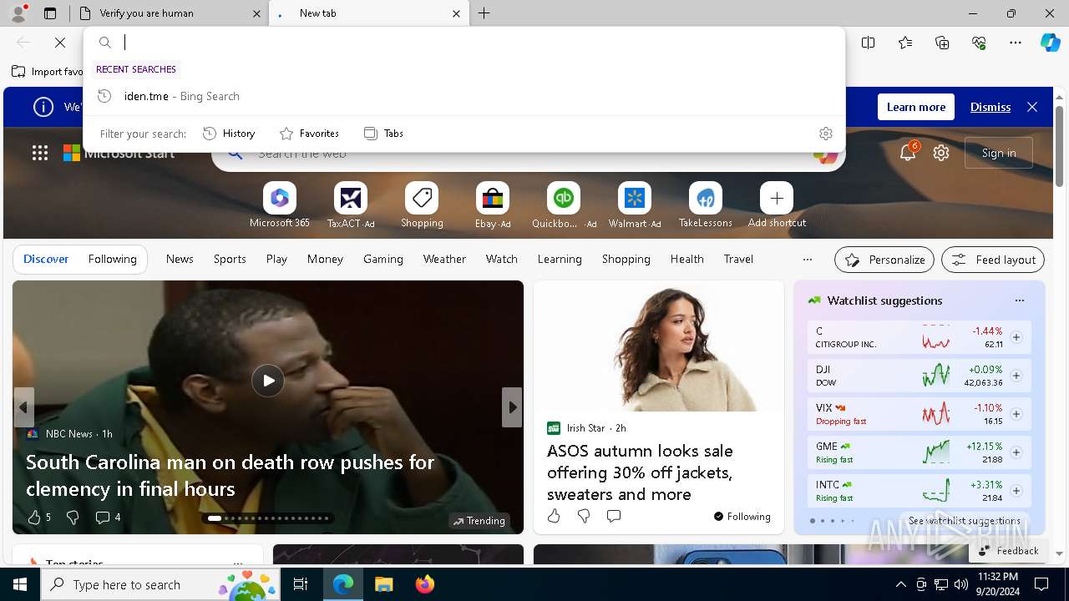Add DJI Dow to watchlist
Viewport: 1069px width, 601px height.
click(x=1016, y=376)
